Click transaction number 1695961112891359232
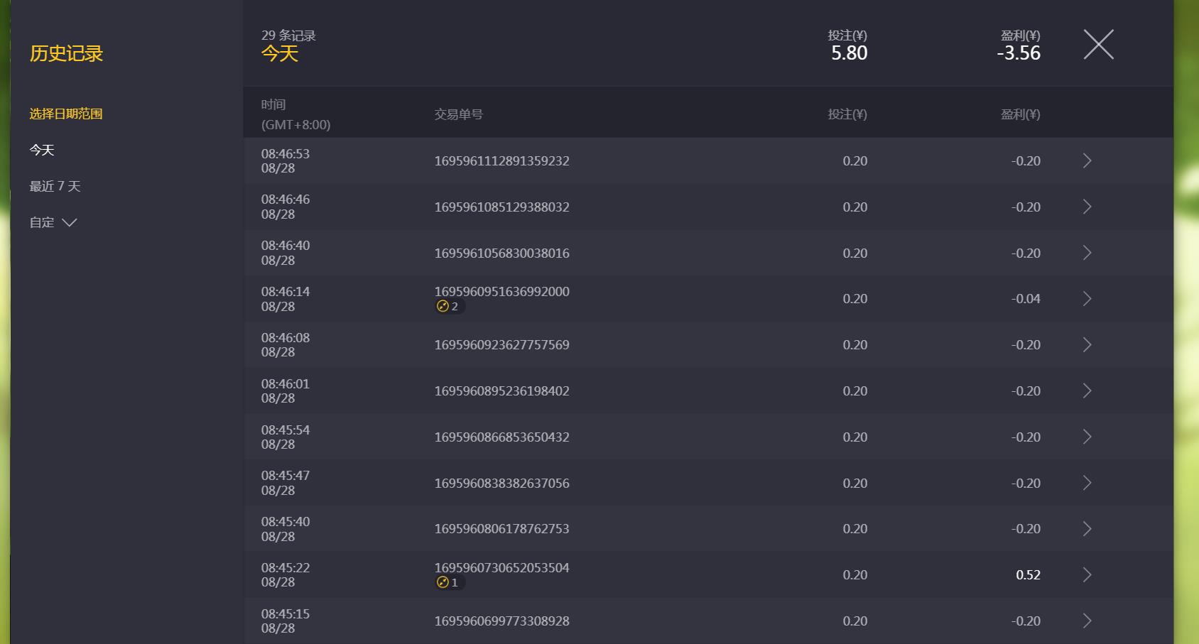Viewport: 1199px width, 644px height. 501,161
